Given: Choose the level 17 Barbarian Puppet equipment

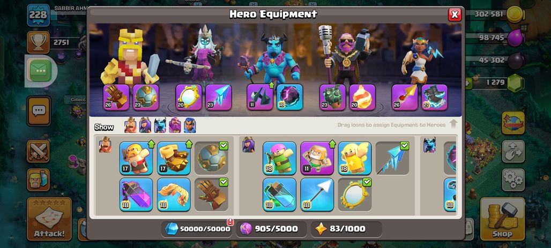Looking at the screenshot, I should 136,158.
